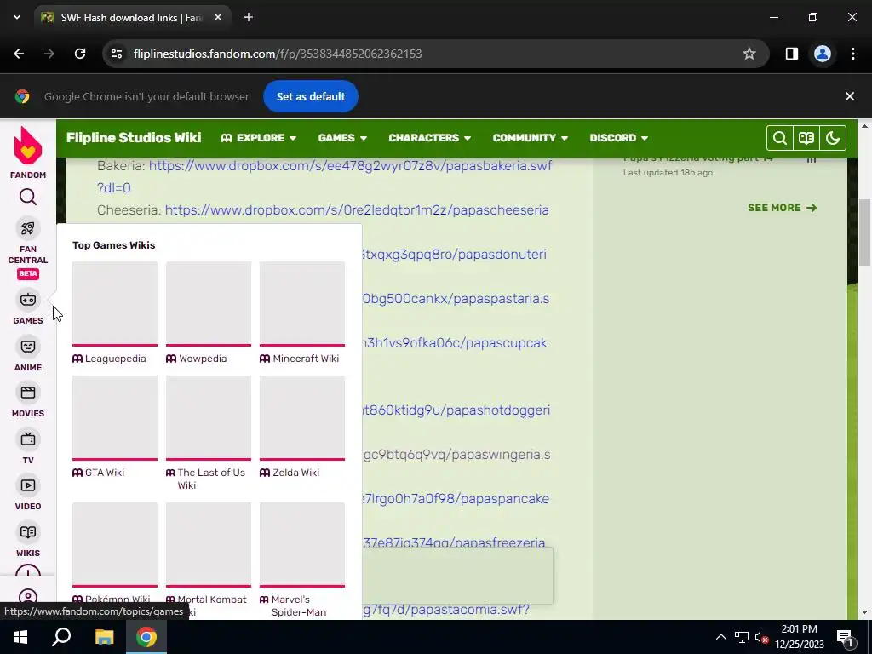The width and height of the screenshot is (872, 654).
Task: Reload the page
Action: pos(80,54)
